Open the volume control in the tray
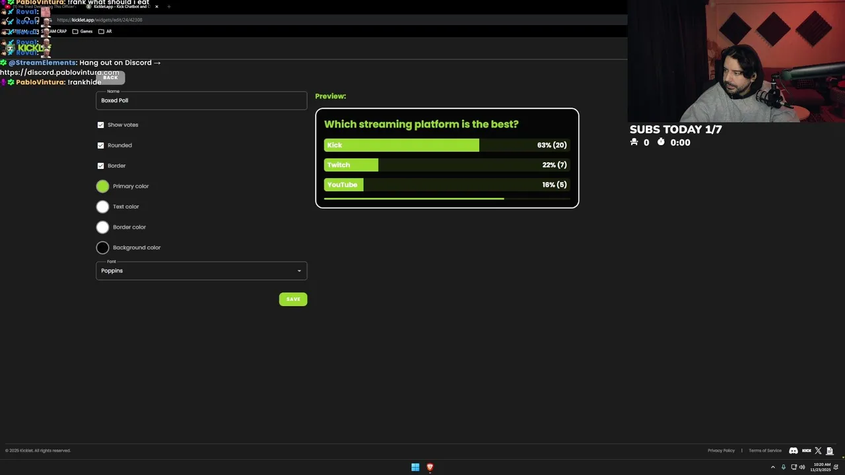The image size is (845, 475). coord(802,467)
